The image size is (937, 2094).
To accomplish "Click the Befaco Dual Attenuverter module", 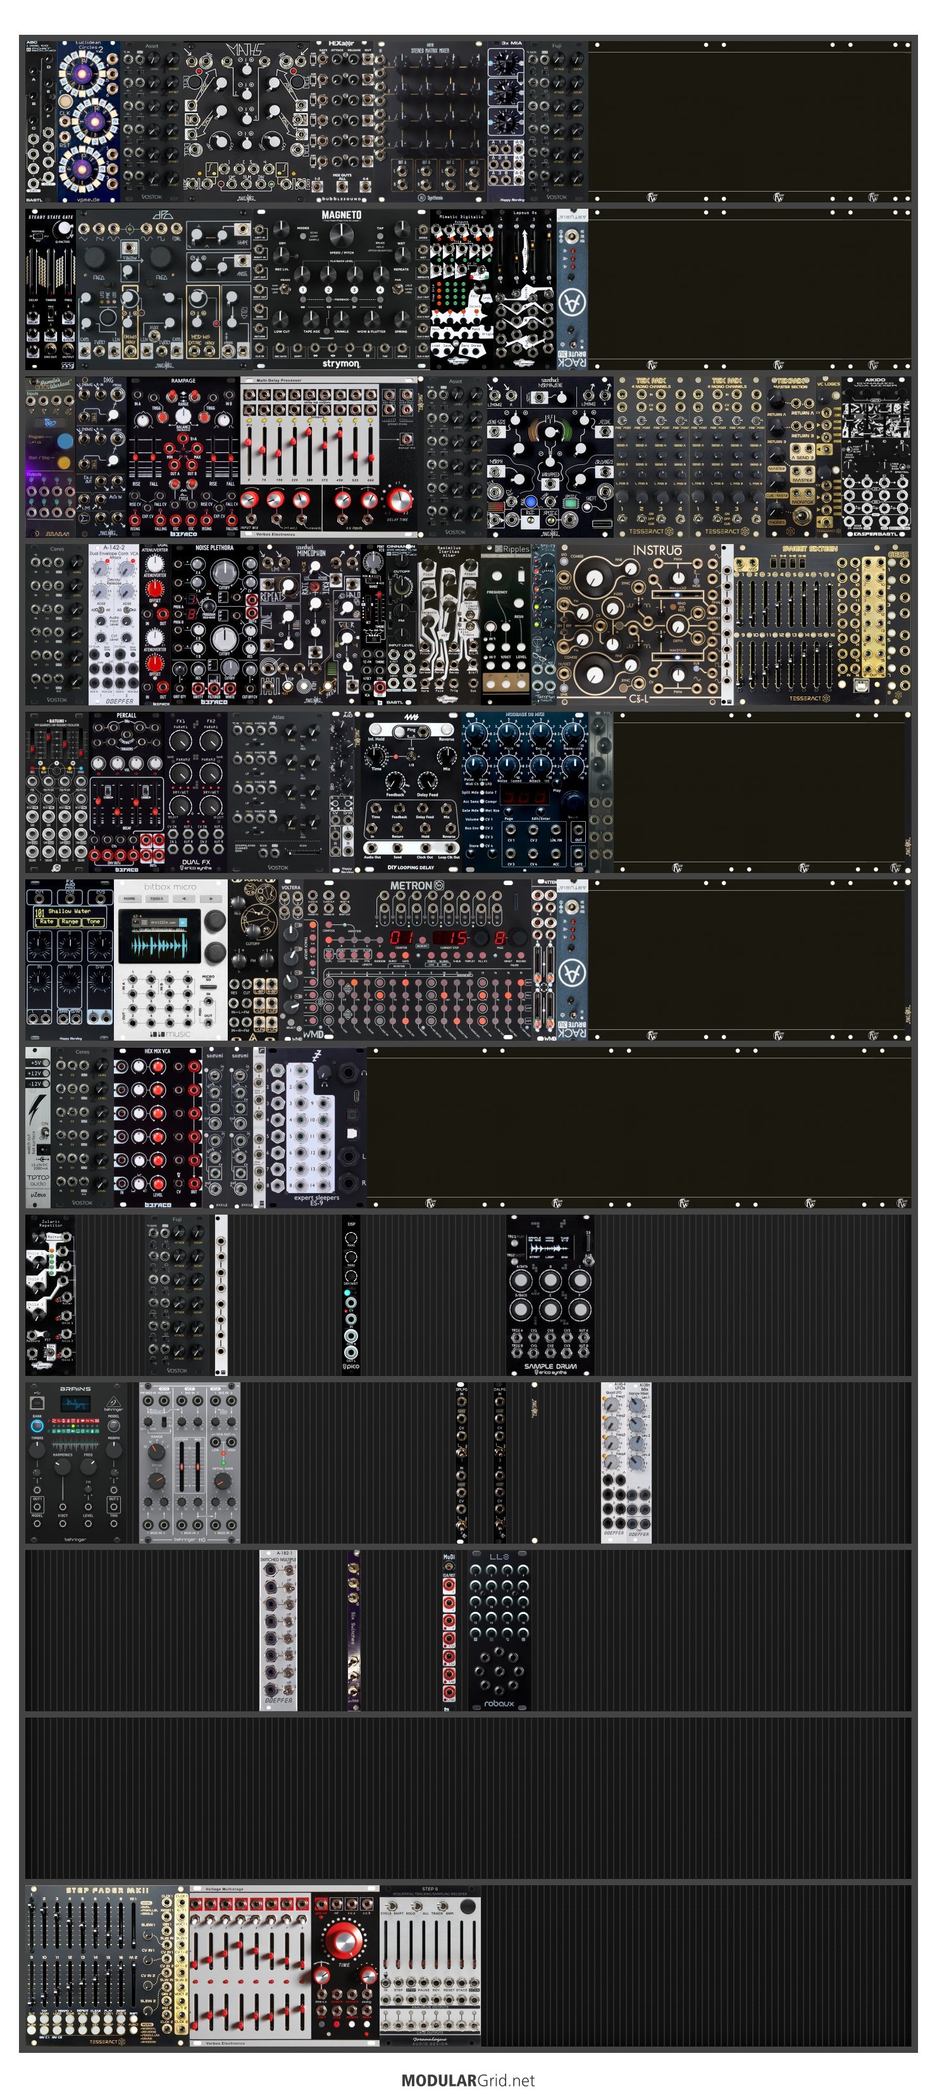I will tap(154, 624).
